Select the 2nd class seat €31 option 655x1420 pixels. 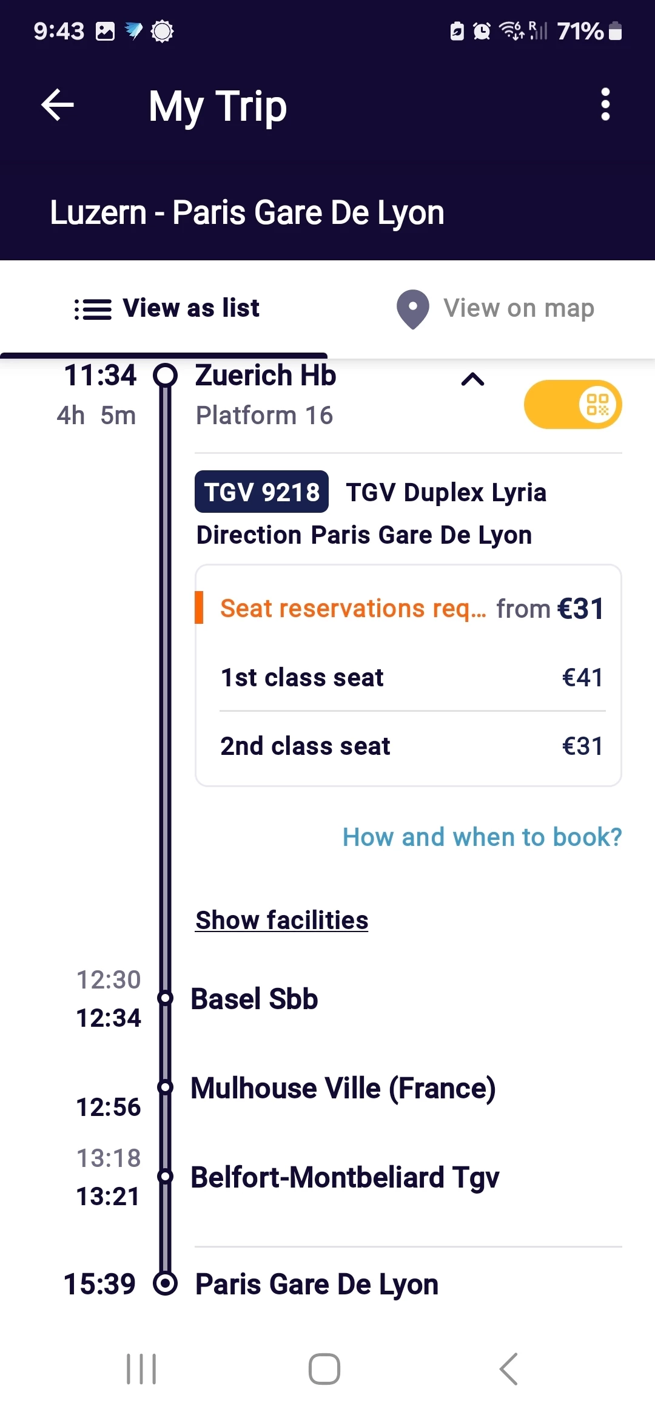[x=411, y=746]
